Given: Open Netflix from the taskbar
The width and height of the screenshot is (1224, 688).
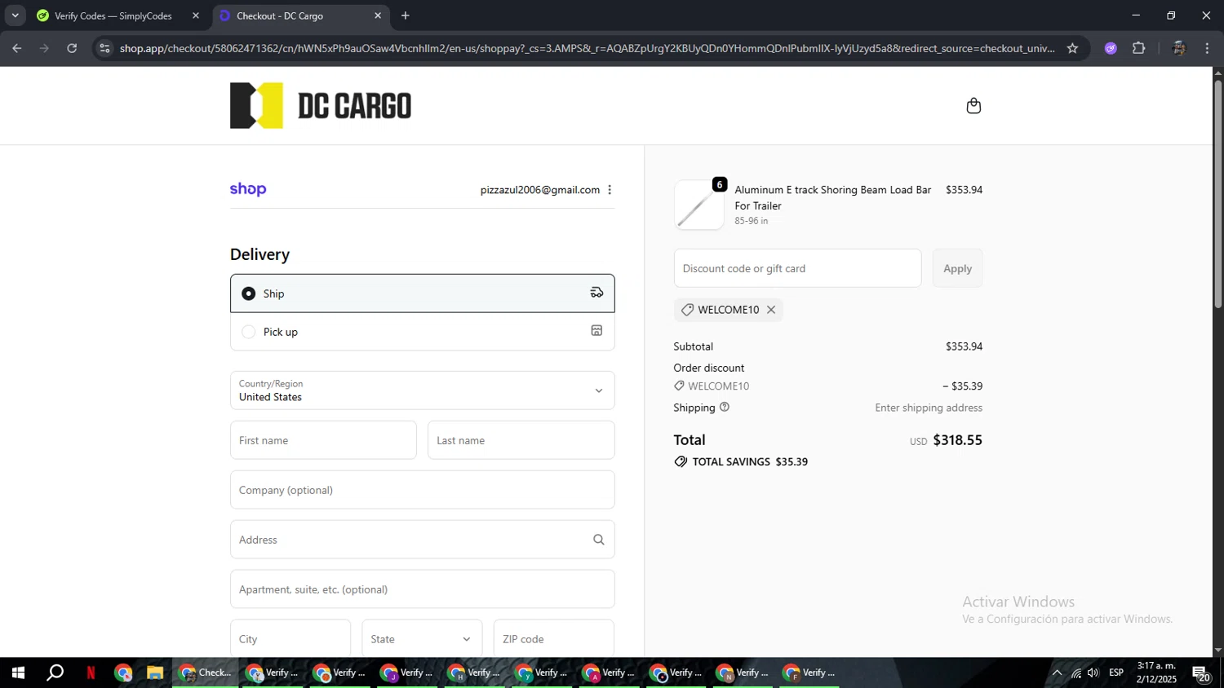Looking at the screenshot, I should pos(91,673).
